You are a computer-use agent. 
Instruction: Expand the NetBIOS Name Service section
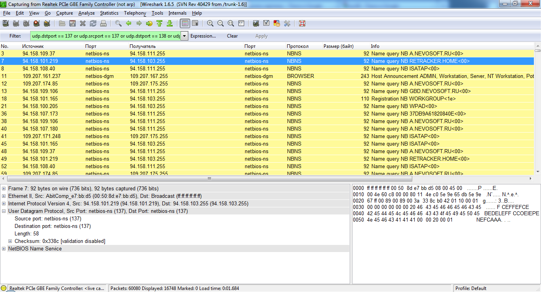pos(4,249)
